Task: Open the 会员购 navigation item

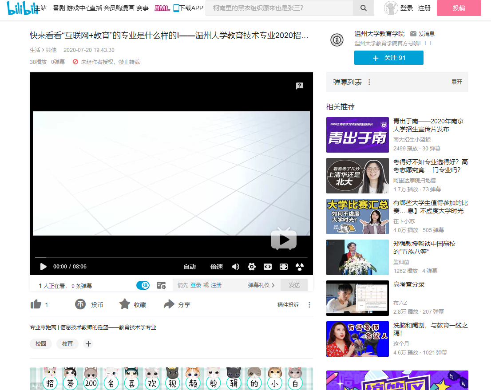Action: tap(113, 8)
